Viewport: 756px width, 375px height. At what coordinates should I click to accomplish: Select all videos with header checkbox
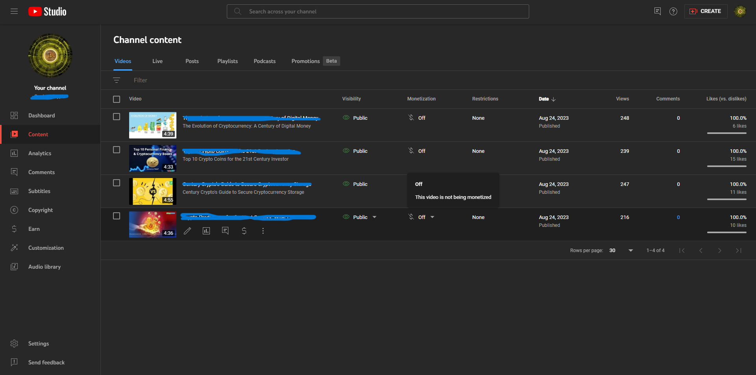point(117,99)
